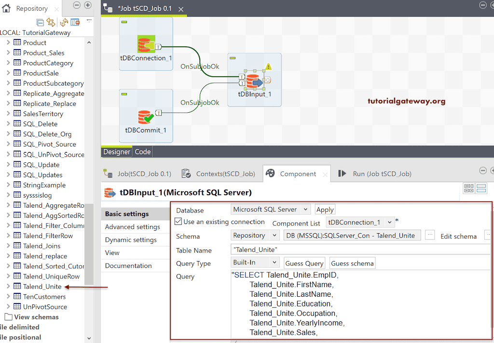
Task: Switch to the Code tab
Action: [142, 151]
